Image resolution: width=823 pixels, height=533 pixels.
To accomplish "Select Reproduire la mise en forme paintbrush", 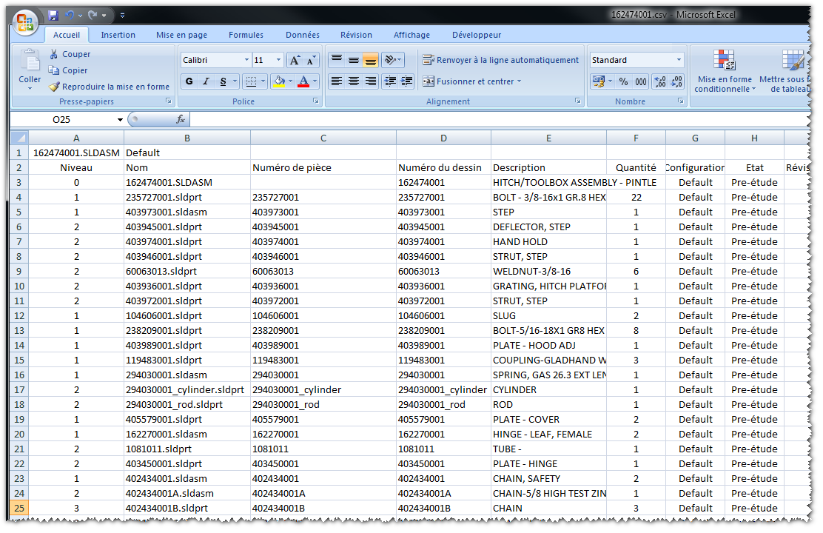I will (109, 87).
